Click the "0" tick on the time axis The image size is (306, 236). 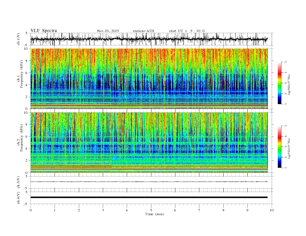coord(31,210)
